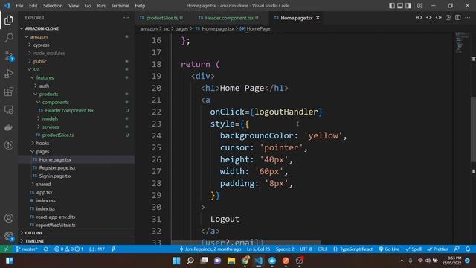Viewport: 476px width, 268px height.
Task: Change CRLF end of line sequence
Action: pyautogui.click(x=322, y=249)
